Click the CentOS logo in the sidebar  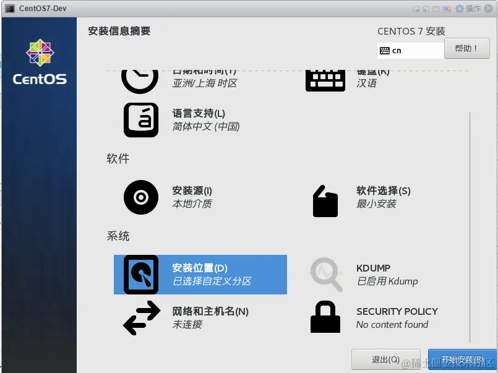pos(40,62)
